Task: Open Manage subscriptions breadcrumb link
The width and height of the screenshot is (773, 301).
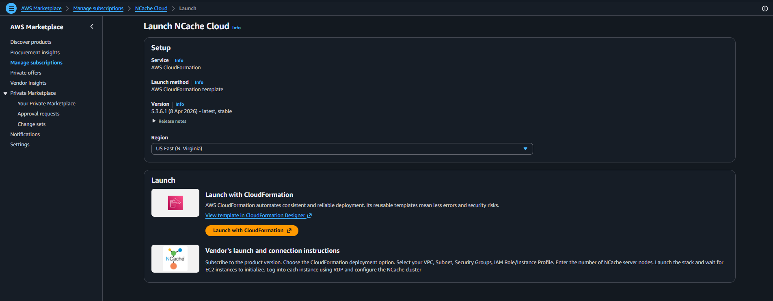Action: click(98, 9)
